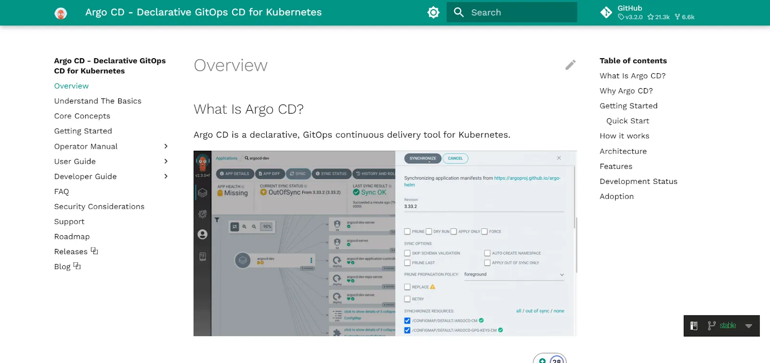Click the 'Overview' page heading

231,65
